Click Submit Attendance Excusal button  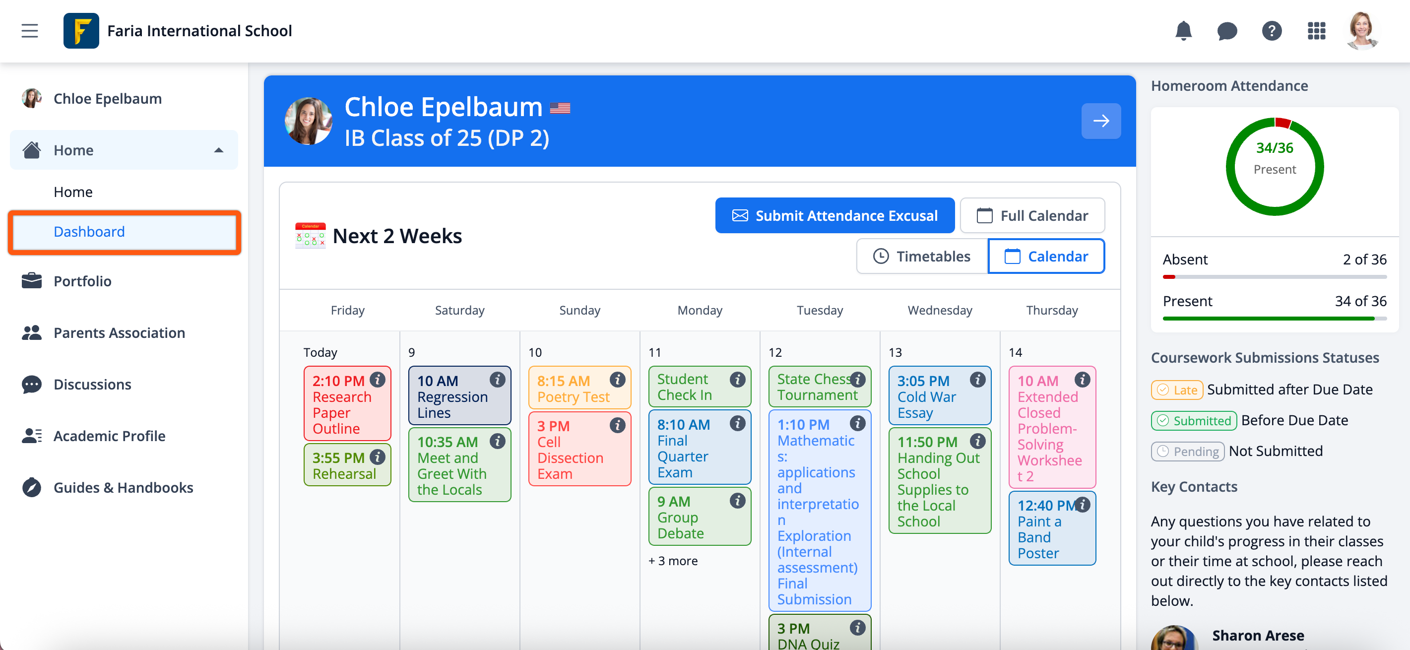point(834,216)
